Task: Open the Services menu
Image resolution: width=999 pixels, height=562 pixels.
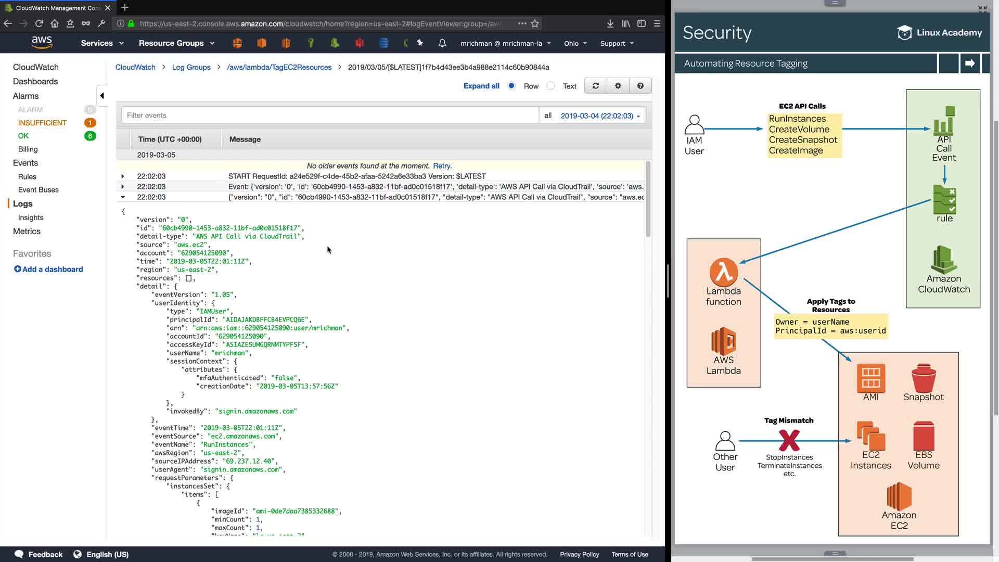Action: (x=102, y=43)
